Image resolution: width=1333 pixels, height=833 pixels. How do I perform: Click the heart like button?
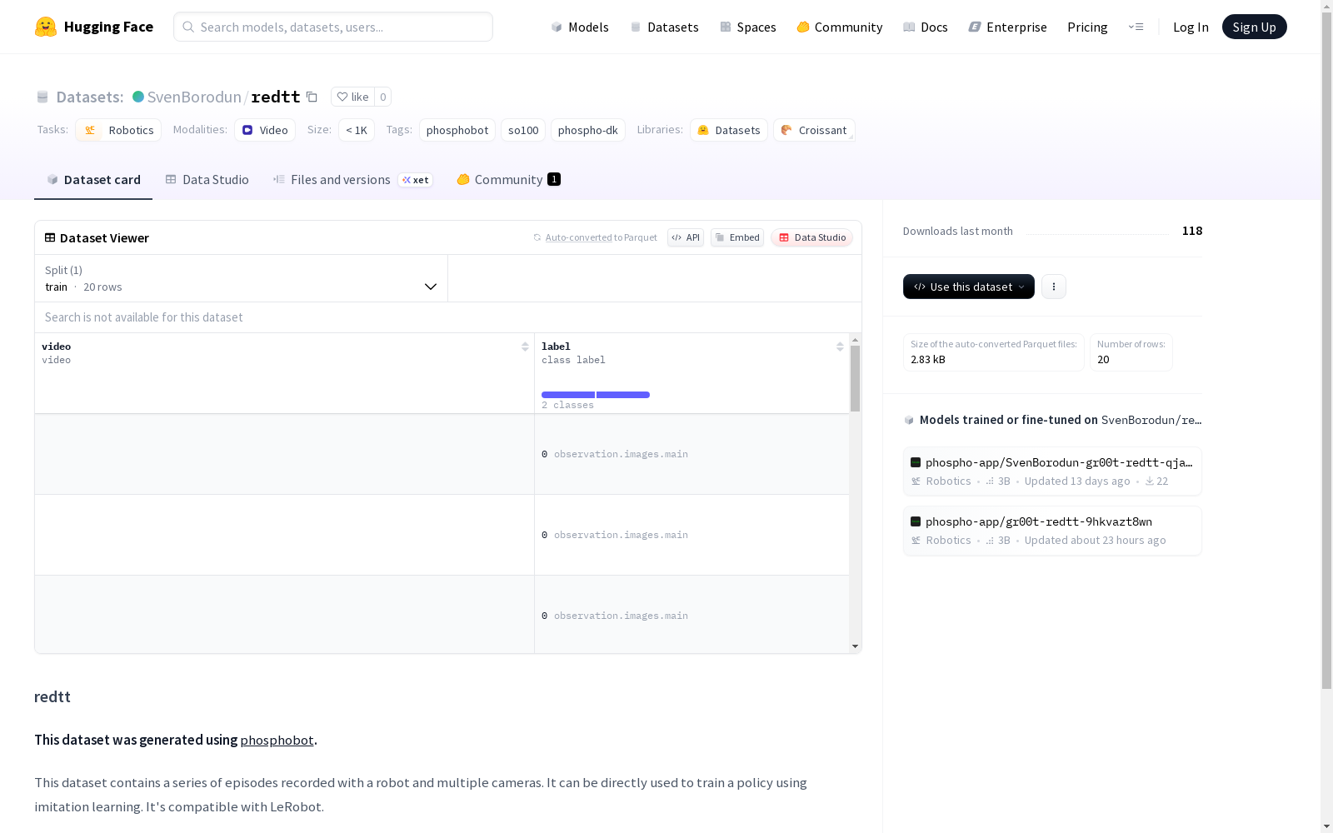pos(352,97)
